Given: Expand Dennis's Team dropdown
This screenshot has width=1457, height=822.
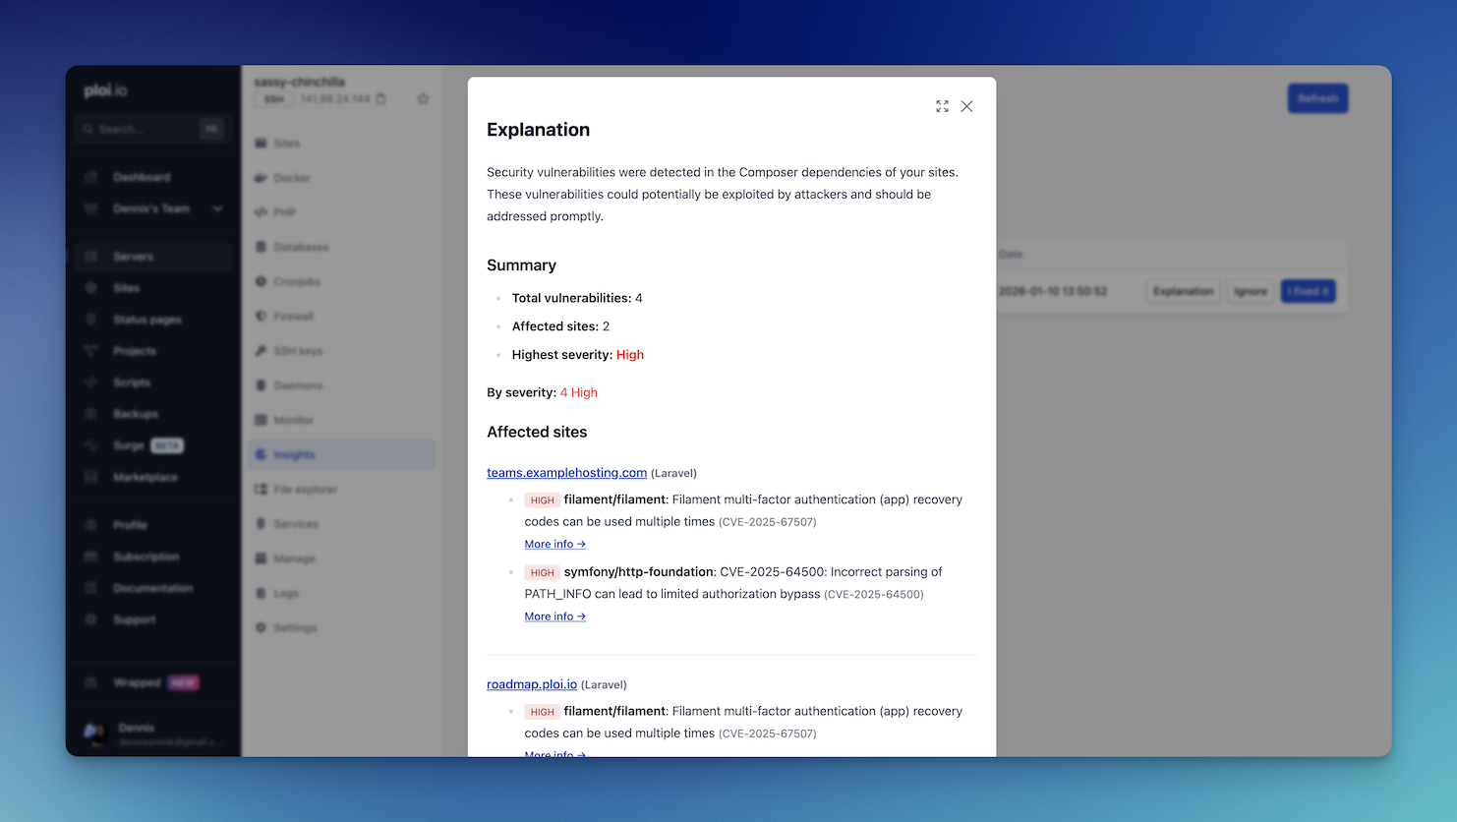Looking at the screenshot, I should (217, 208).
